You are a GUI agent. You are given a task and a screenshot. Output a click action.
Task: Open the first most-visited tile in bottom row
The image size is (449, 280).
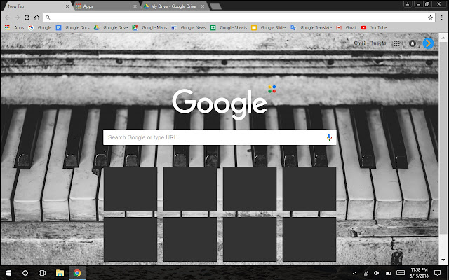(130, 239)
